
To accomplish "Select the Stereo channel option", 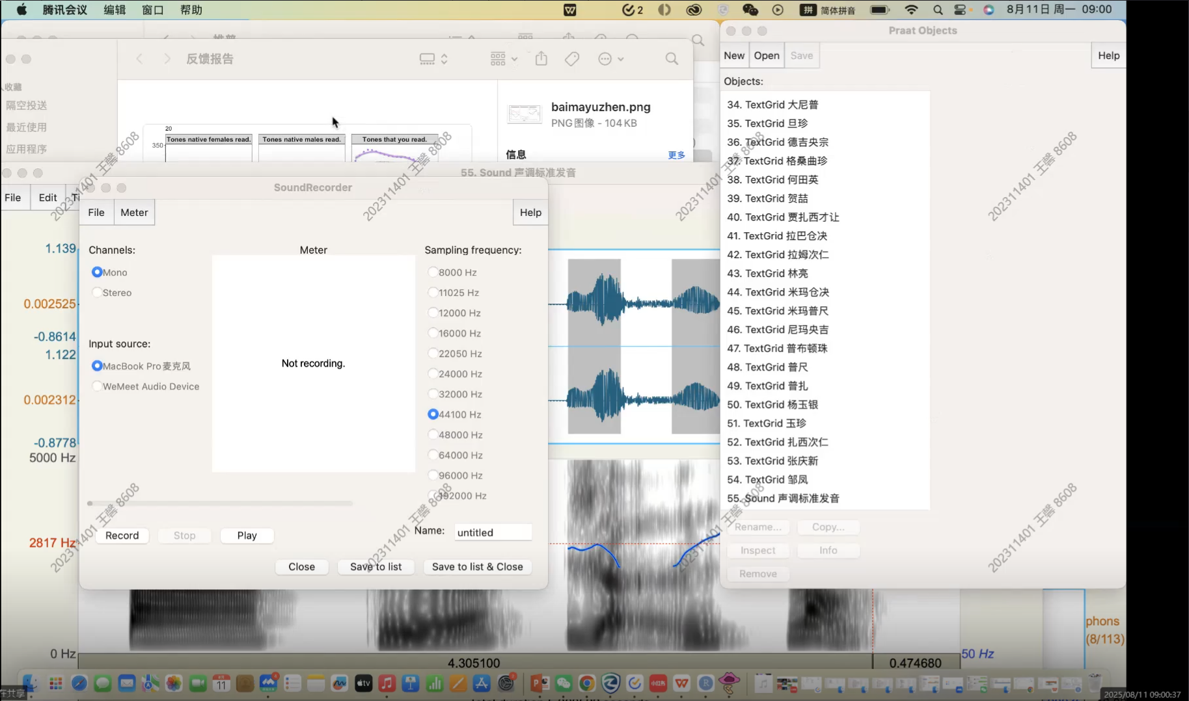I will (97, 293).
